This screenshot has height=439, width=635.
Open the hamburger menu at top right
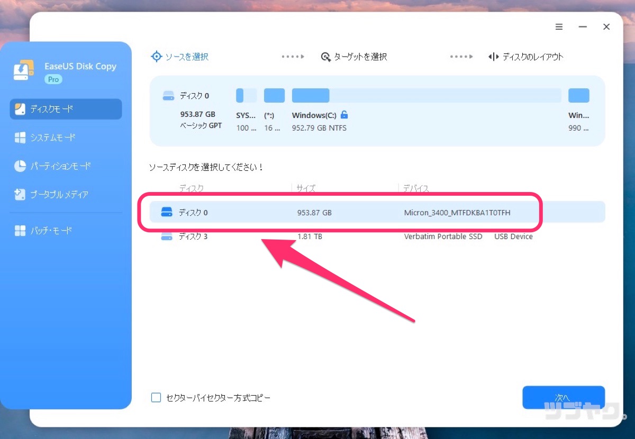[x=559, y=26]
